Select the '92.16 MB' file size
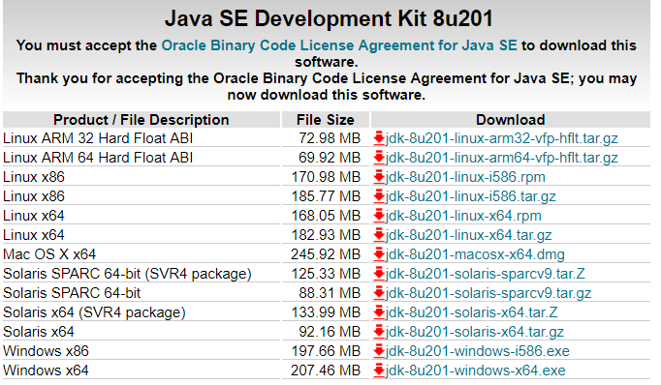661x385 pixels. (x=330, y=332)
